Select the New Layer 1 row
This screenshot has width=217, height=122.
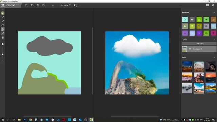199,49
